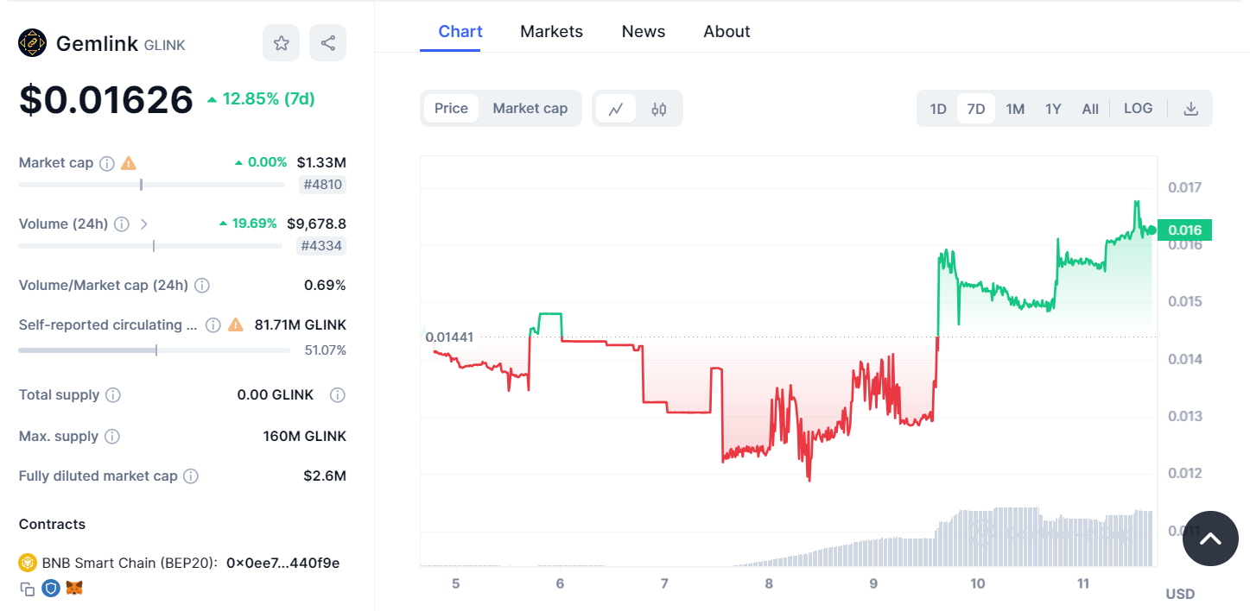Screen dimensions: 1250x611
Task: Set chart range to 1D
Action: coord(938,109)
